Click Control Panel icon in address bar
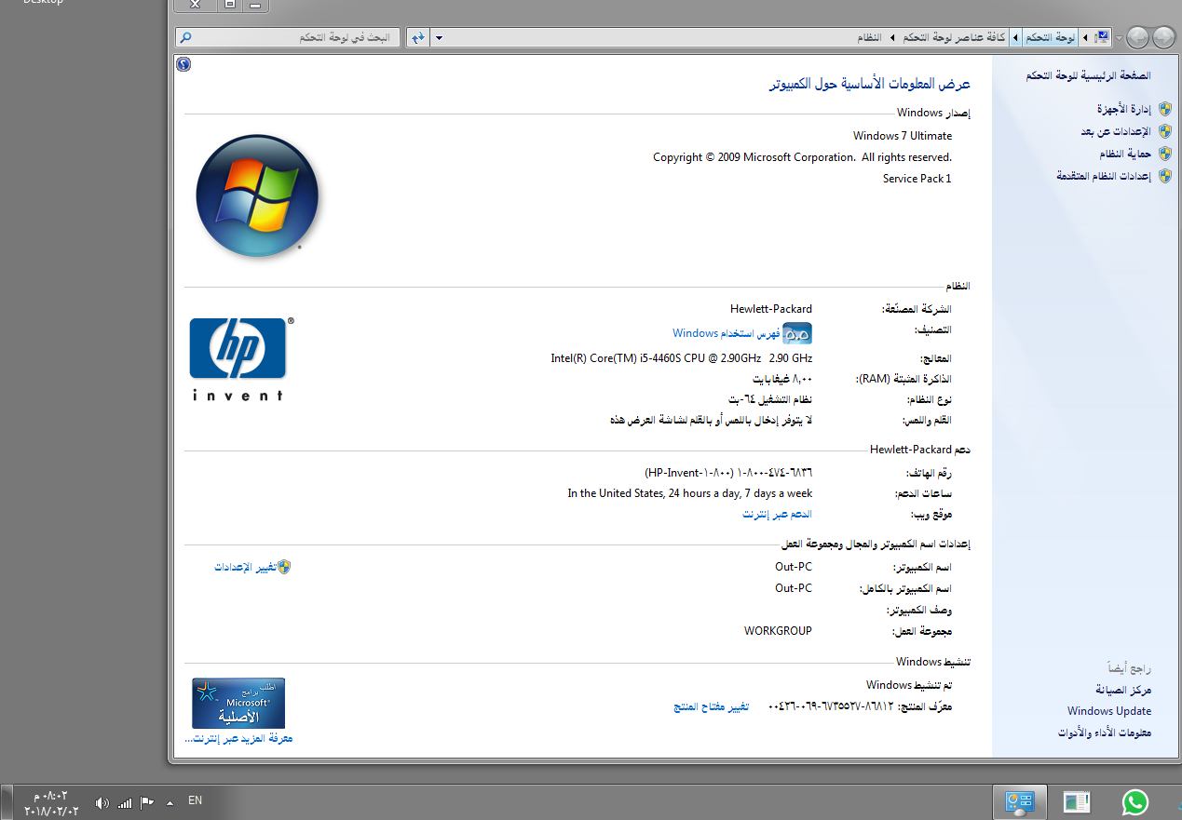 (x=1103, y=37)
